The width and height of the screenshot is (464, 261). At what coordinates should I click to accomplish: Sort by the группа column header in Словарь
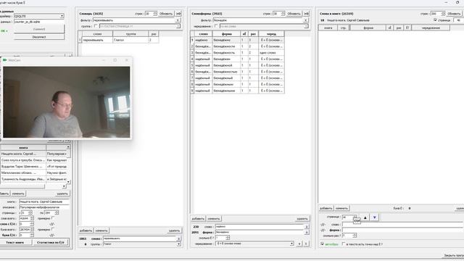(x=130, y=34)
